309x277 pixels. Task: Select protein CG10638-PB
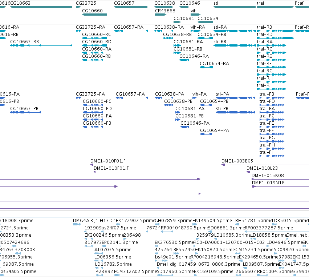pyautogui.click(x=169, y=105)
